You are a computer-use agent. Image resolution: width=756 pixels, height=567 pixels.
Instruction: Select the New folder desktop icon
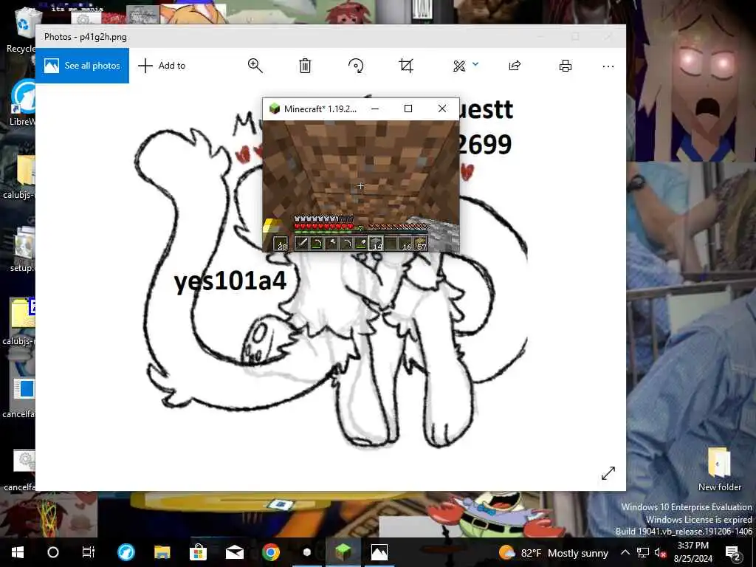coord(719,469)
